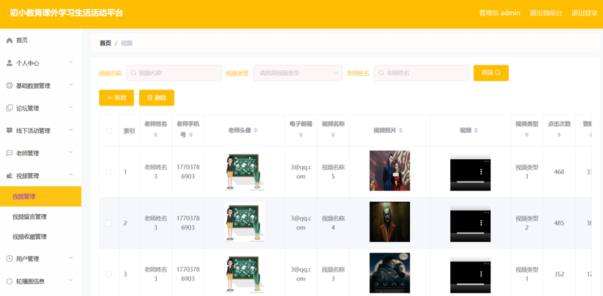Image resolution: width=603 pixels, height=296 pixels.
Task: Click the 论坛管理 sidebar icon
Action: coord(10,108)
